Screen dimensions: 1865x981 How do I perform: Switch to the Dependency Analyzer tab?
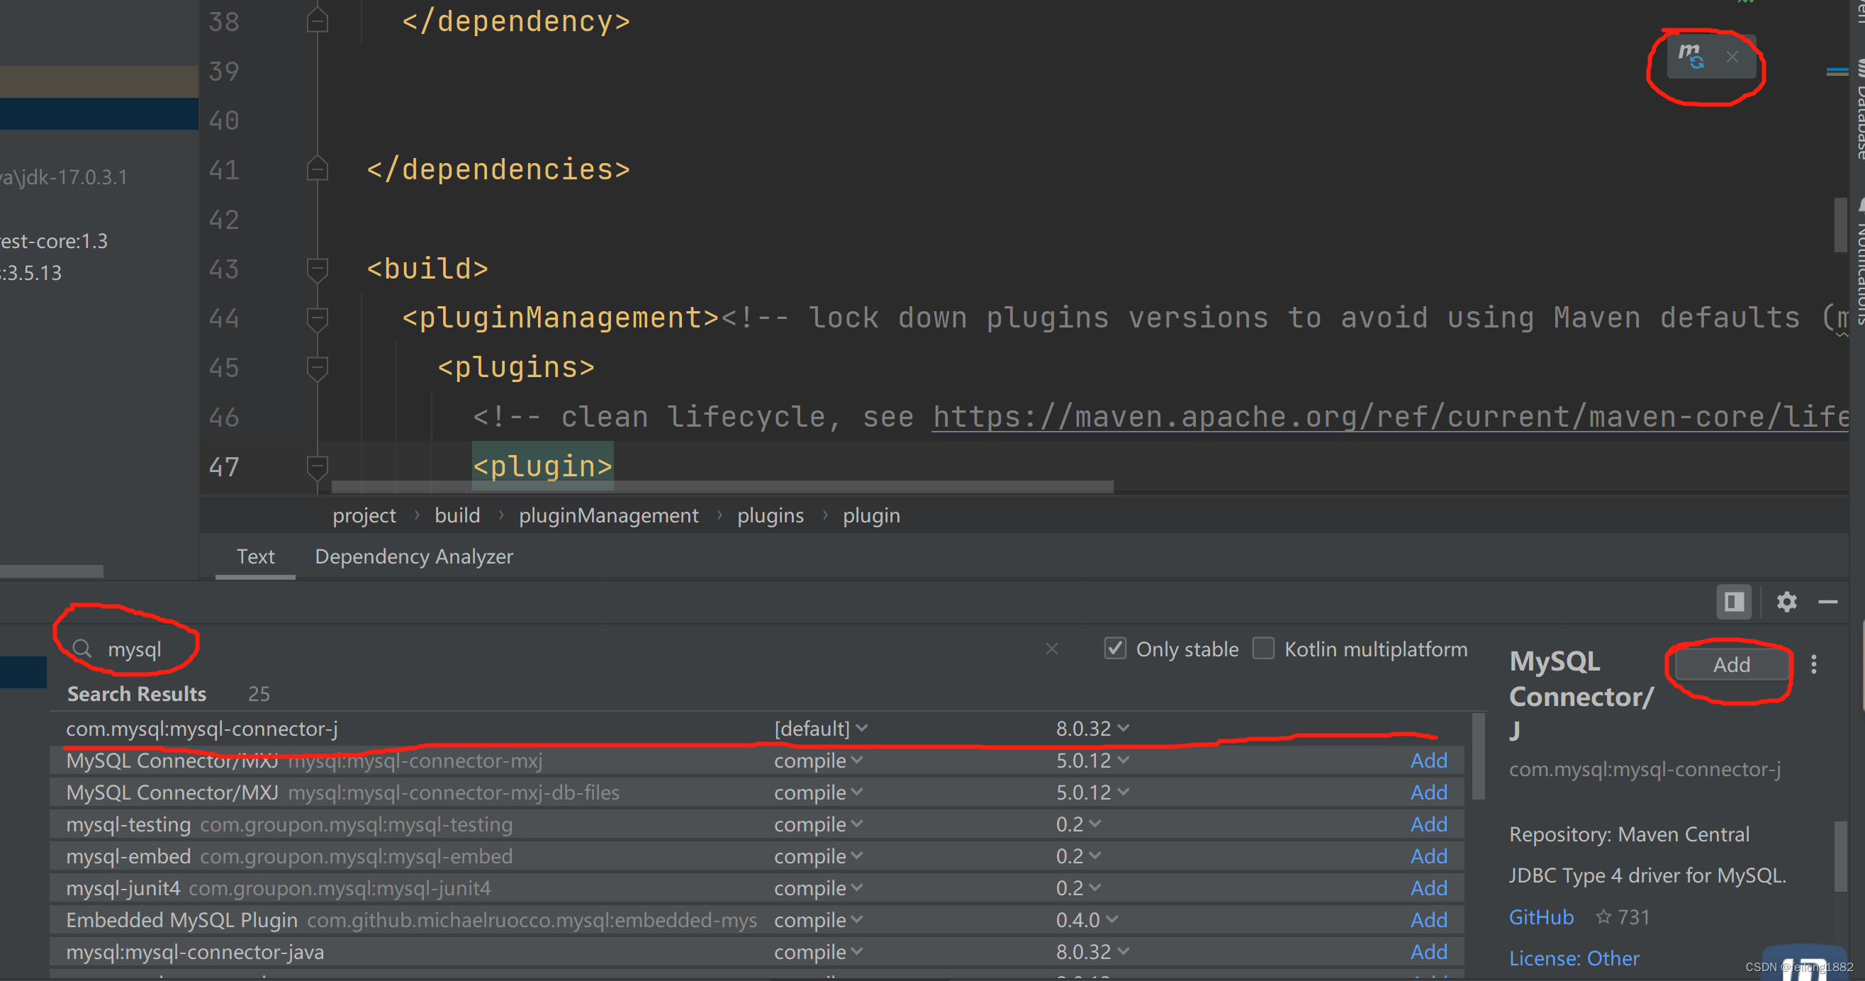click(413, 556)
